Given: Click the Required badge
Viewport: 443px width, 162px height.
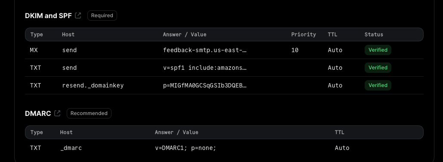Looking at the screenshot, I should pos(102,16).
